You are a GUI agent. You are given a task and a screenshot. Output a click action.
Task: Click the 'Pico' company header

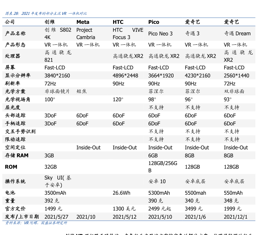click(x=154, y=22)
